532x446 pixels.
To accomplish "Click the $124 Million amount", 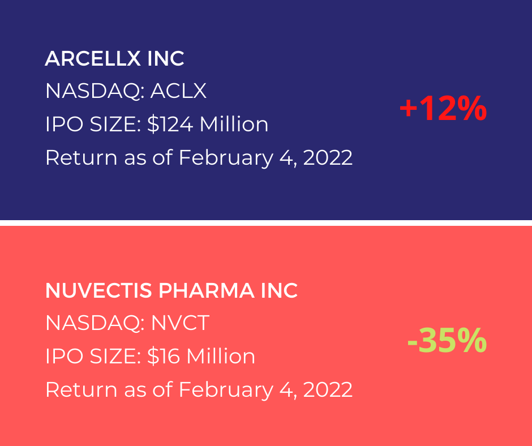I will click(208, 124).
